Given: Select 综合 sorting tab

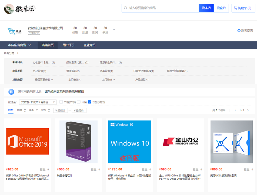Looking at the screenshot, I should coord(11,110).
